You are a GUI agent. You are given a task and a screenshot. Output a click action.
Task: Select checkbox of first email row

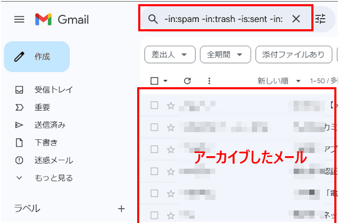pos(154,105)
